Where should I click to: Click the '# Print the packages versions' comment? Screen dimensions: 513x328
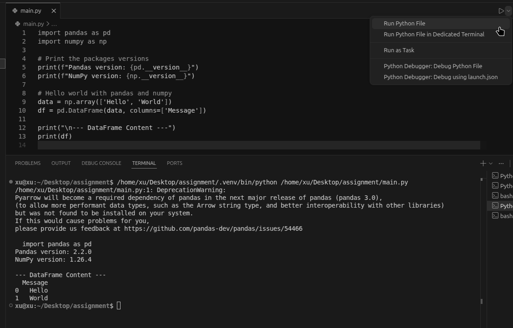pyautogui.click(x=93, y=59)
